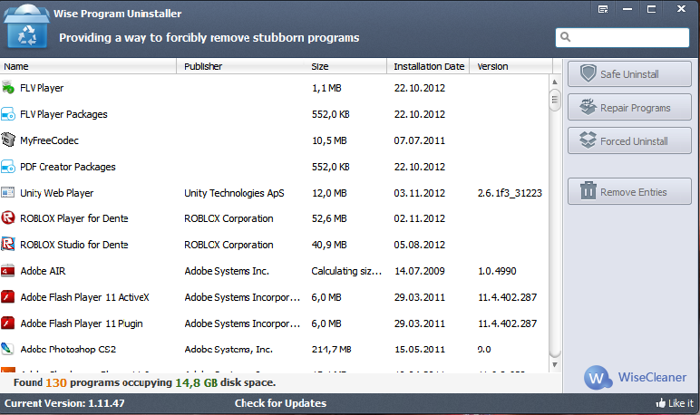Click the Forced Uninstall button

(629, 141)
